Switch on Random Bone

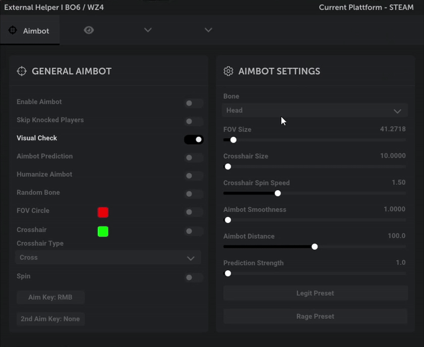click(x=193, y=194)
